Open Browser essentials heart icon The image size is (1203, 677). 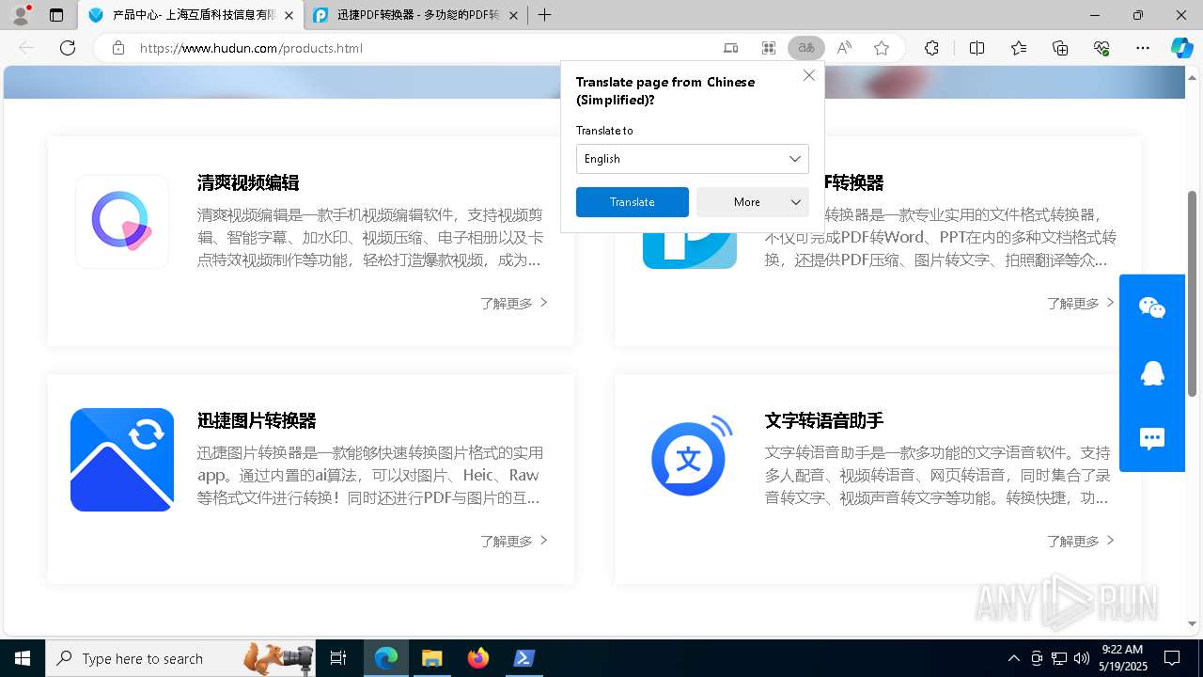(x=1101, y=48)
